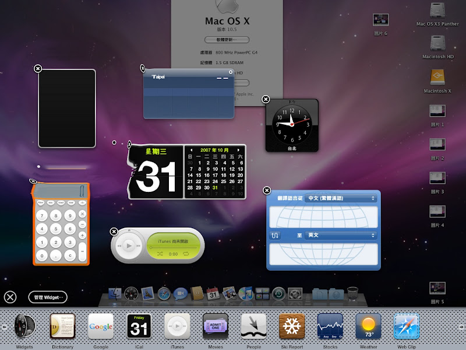Go to previous month in calendar widget
The width and height of the screenshot is (466, 350).
tap(192, 150)
